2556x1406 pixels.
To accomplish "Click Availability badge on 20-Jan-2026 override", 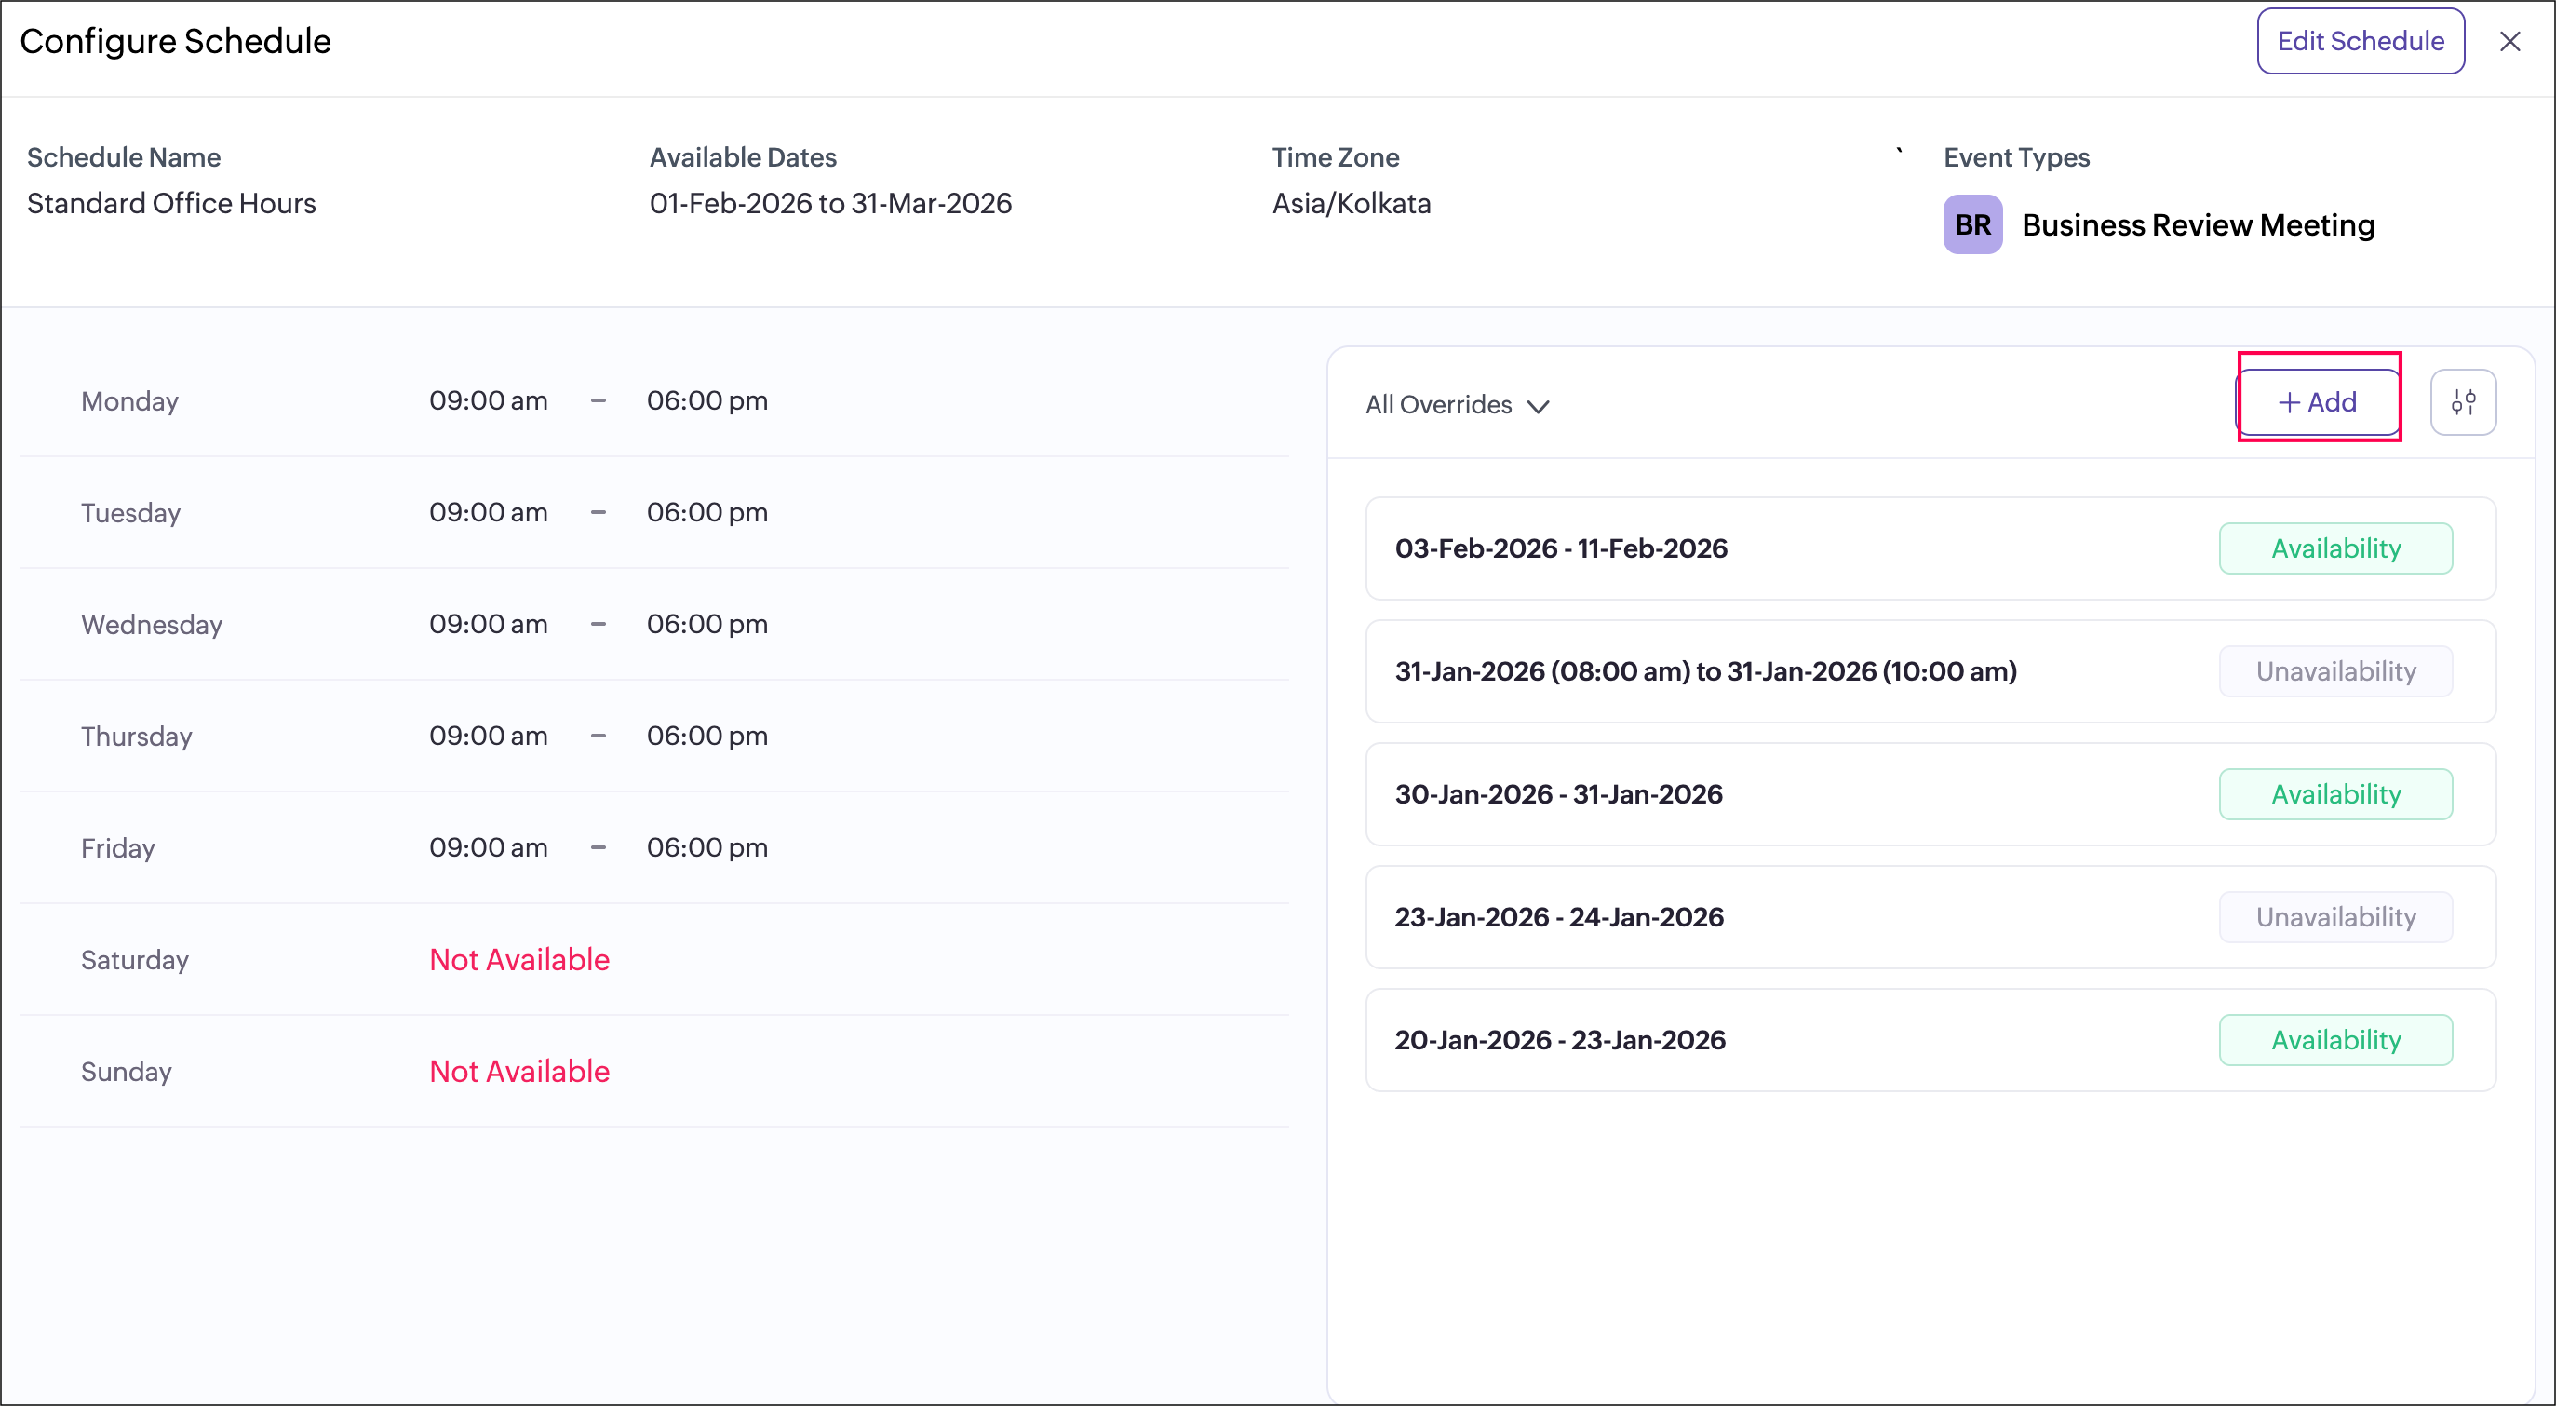I will tap(2334, 1041).
